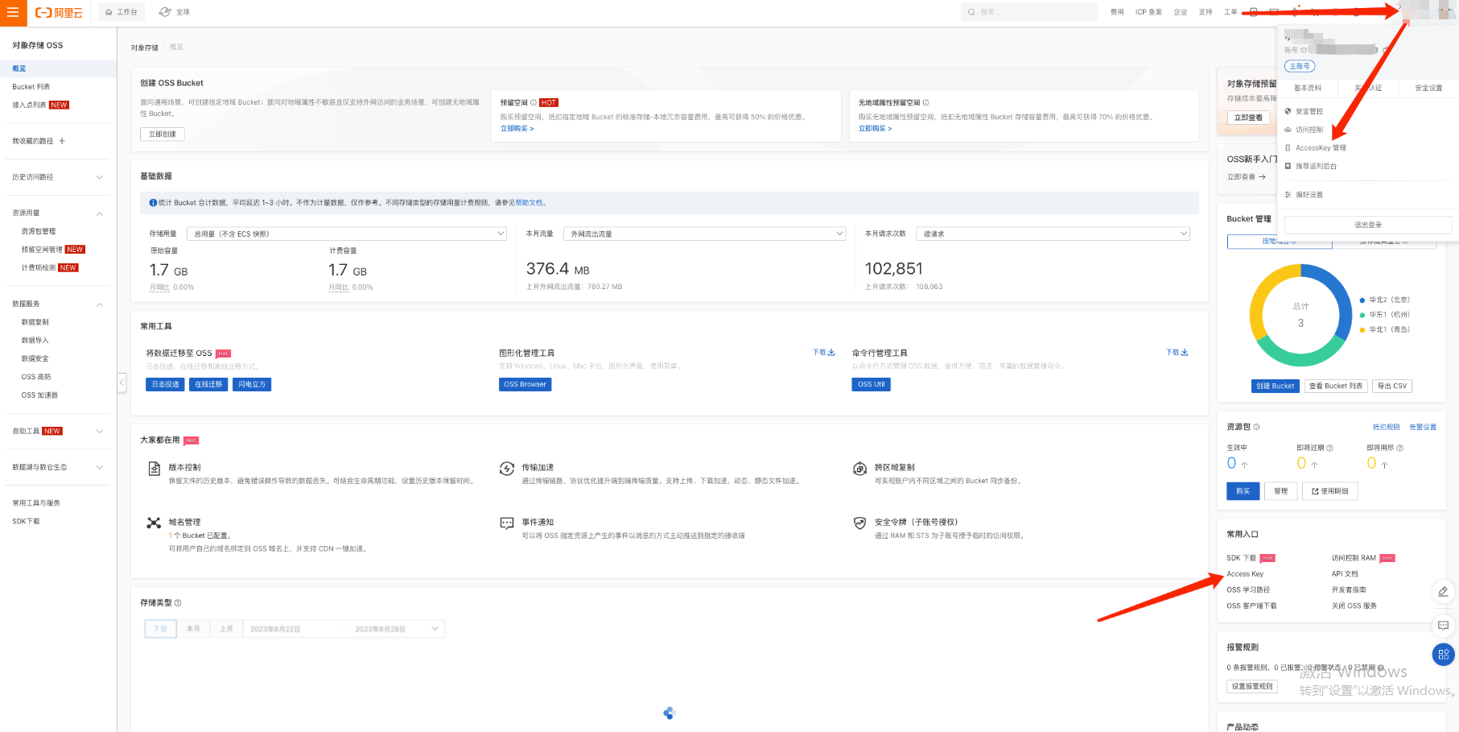The height and width of the screenshot is (732, 1459).
Task: Click 退出登录 button
Action: pyautogui.click(x=1368, y=225)
